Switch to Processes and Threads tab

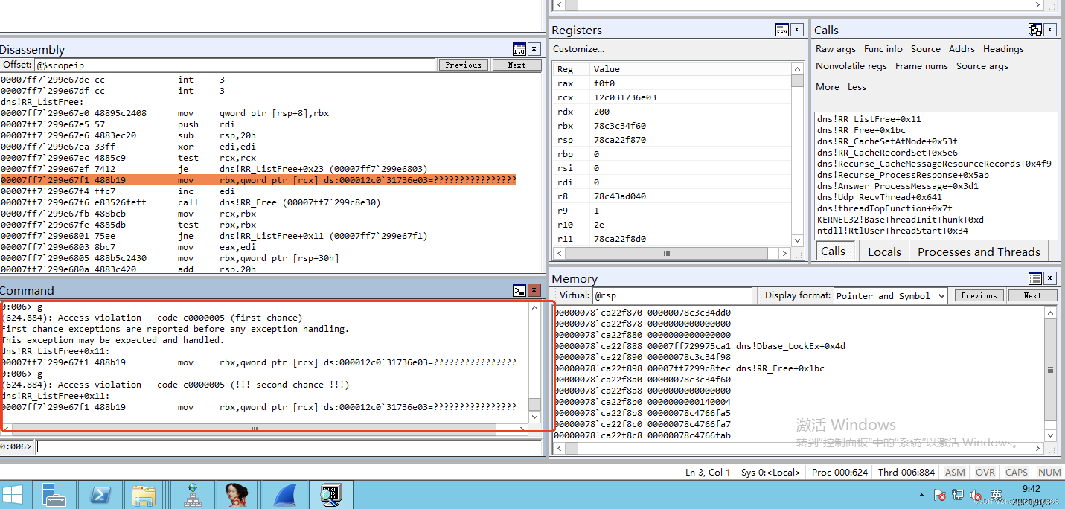978,252
